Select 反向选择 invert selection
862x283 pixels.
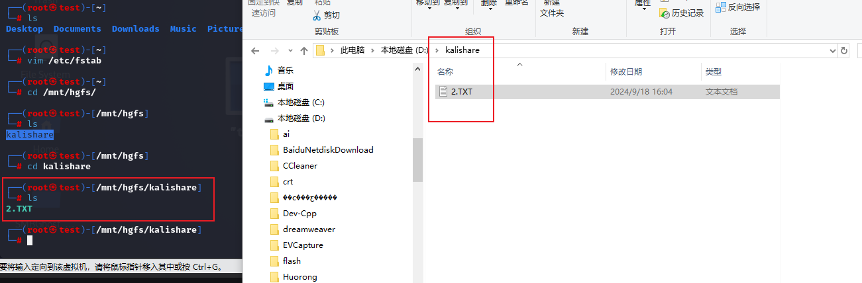(737, 7)
